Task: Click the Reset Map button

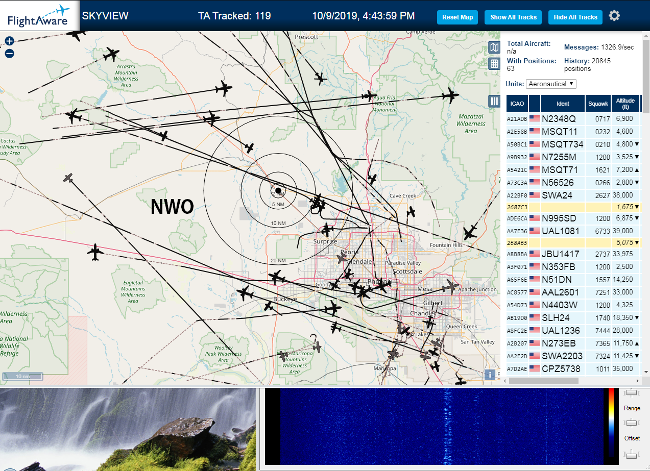Action: tap(458, 17)
